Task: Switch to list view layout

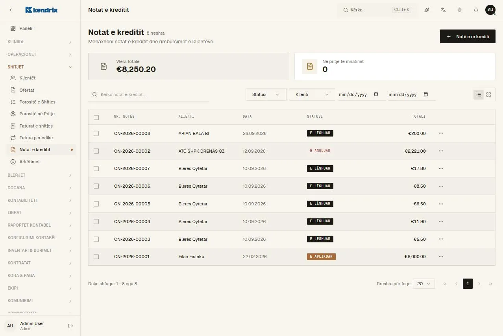Action: (x=479, y=94)
